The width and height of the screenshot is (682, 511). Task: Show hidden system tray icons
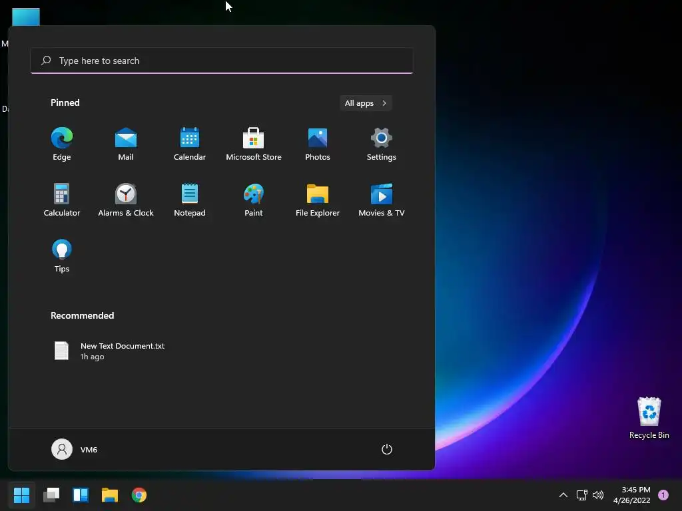point(563,495)
